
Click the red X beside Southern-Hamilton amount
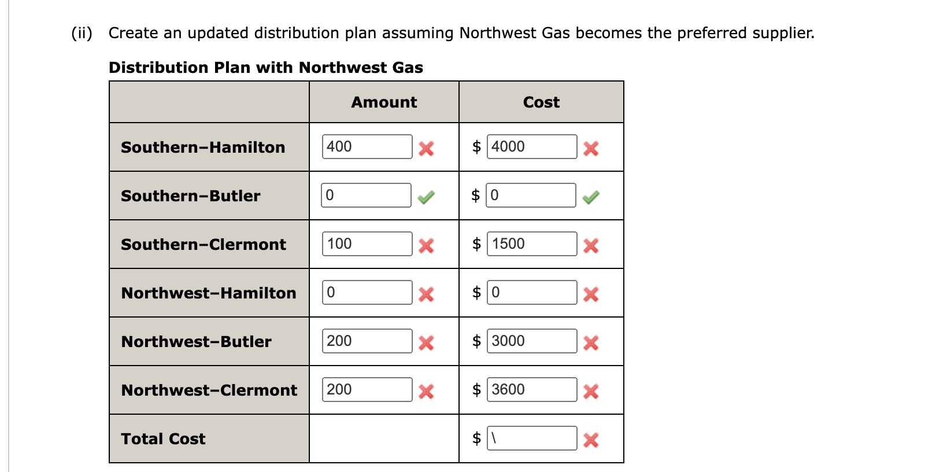(x=426, y=149)
